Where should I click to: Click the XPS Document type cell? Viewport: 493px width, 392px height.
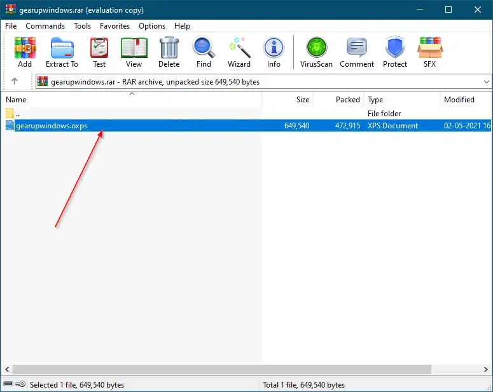[392, 126]
